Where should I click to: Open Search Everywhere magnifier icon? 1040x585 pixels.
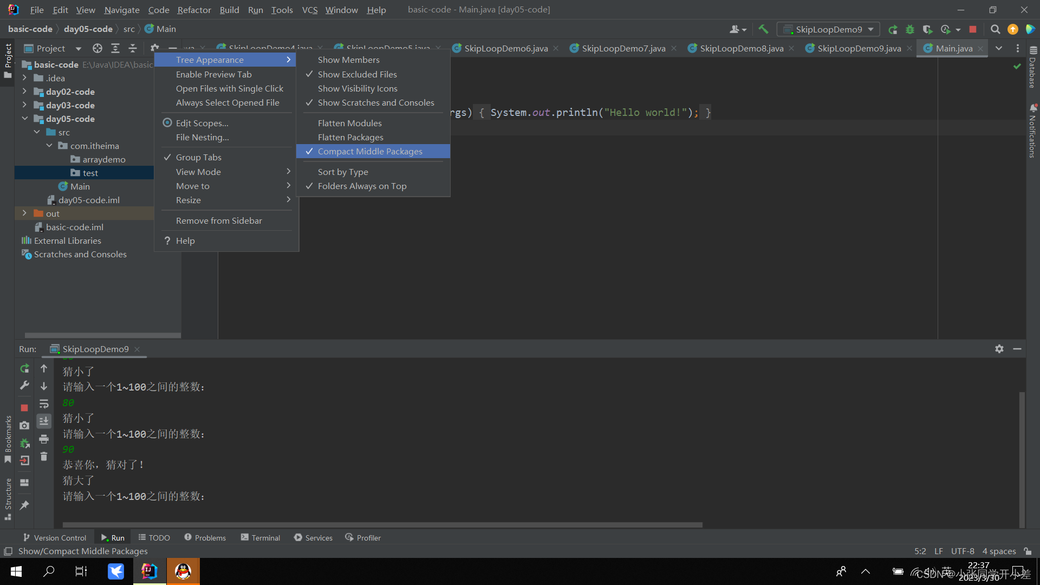click(995, 29)
